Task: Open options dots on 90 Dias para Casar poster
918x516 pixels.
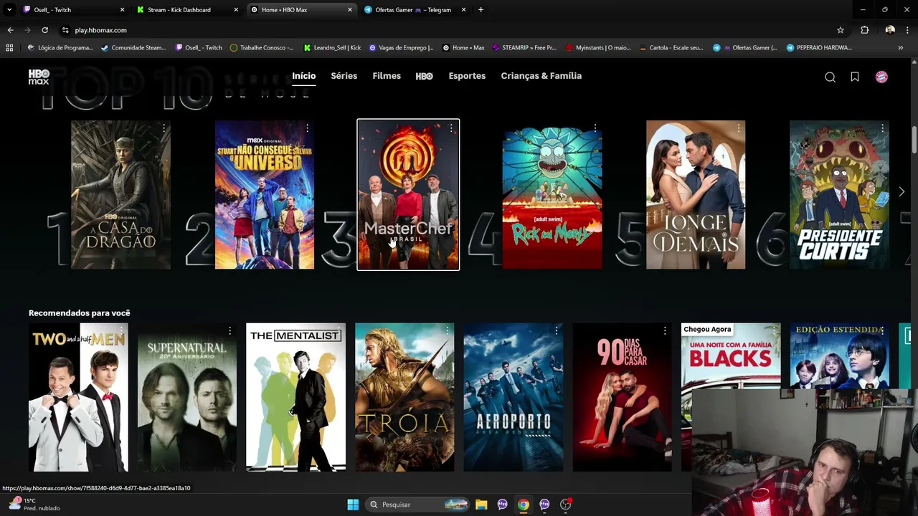Action: click(x=665, y=330)
